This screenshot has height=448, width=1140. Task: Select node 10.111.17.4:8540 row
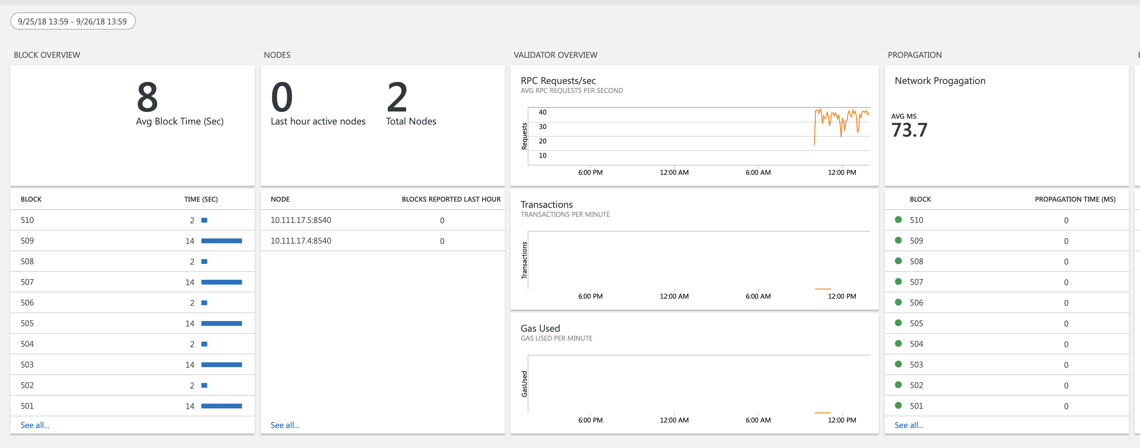point(301,241)
